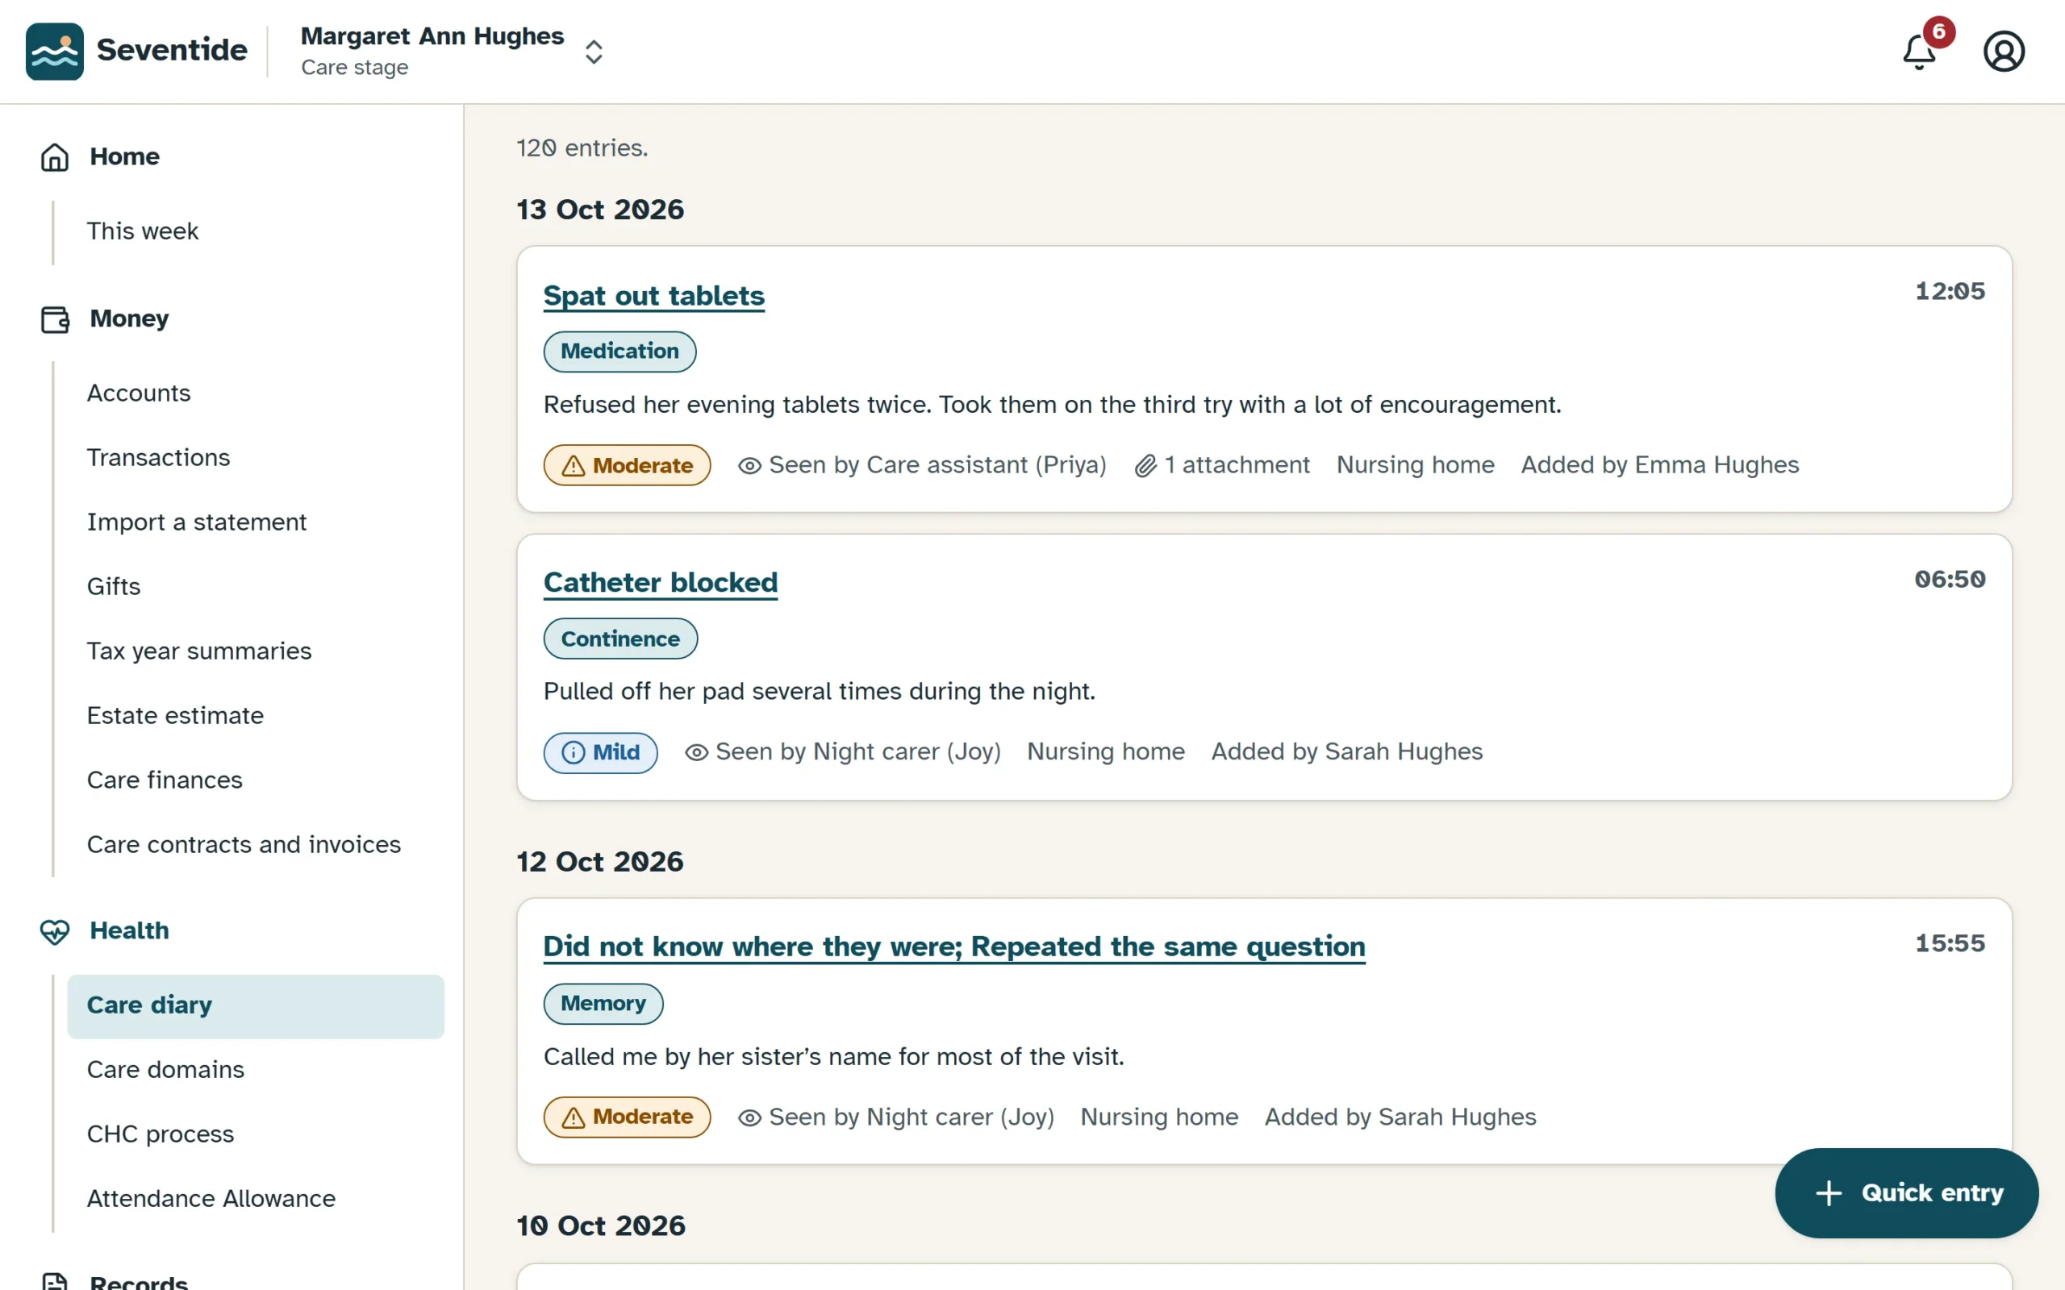The width and height of the screenshot is (2065, 1290).
Task: Select the Moderate badge on Spat out tablets
Action: pos(626,466)
